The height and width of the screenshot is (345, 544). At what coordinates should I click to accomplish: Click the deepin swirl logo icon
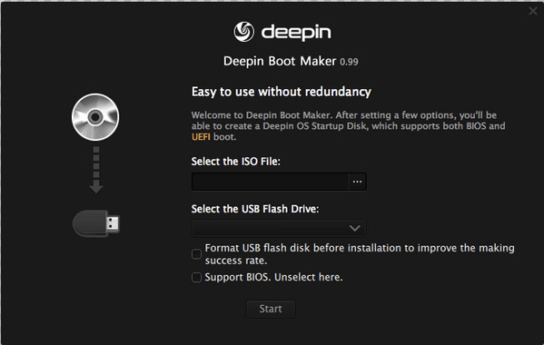tap(244, 32)
